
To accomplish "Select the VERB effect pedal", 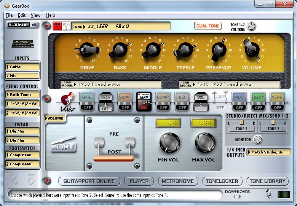I will [x=277, y=101].
